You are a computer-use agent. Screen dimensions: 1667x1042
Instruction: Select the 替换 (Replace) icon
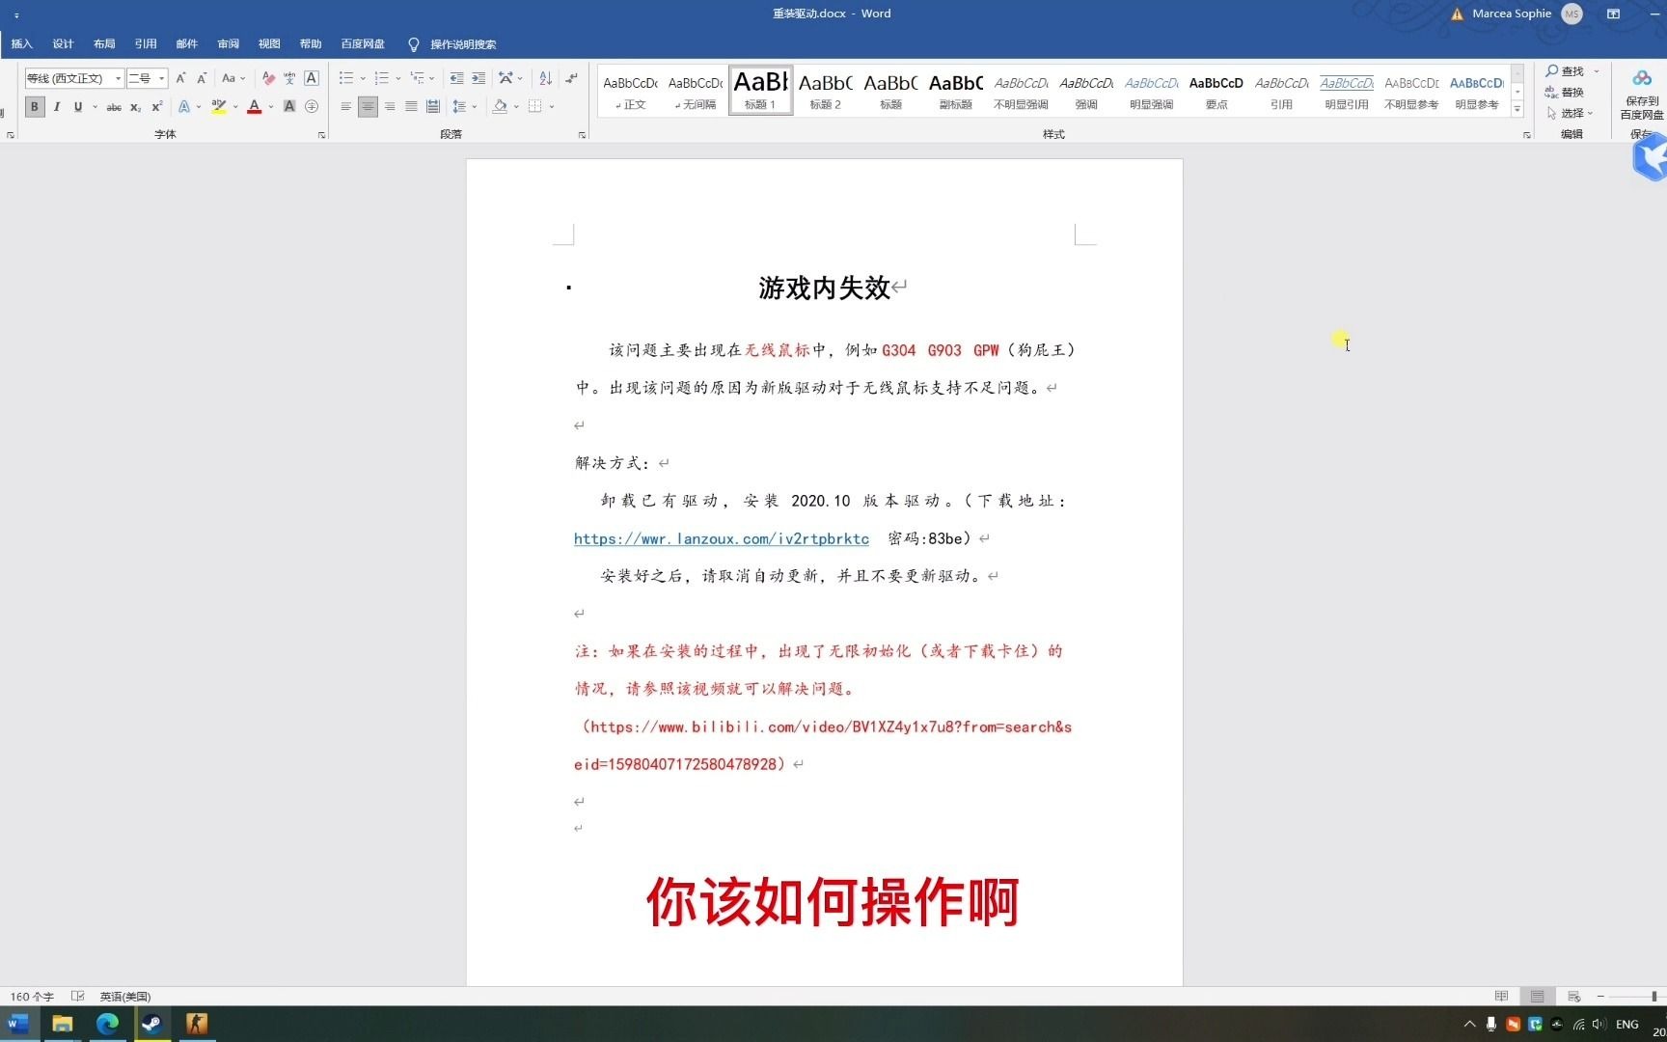1564,92
